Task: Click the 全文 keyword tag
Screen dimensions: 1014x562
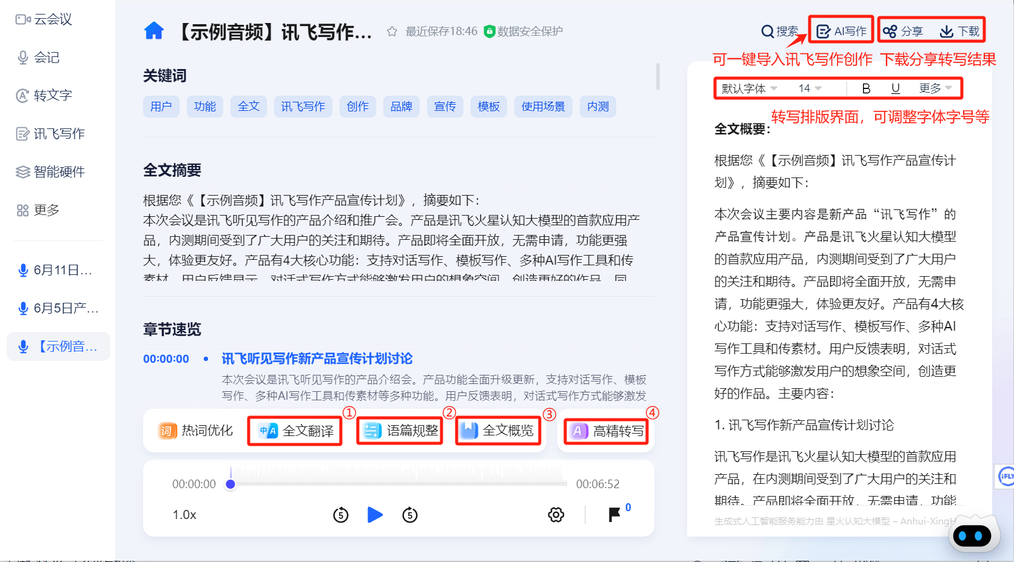Action: [x=249, y=107]
